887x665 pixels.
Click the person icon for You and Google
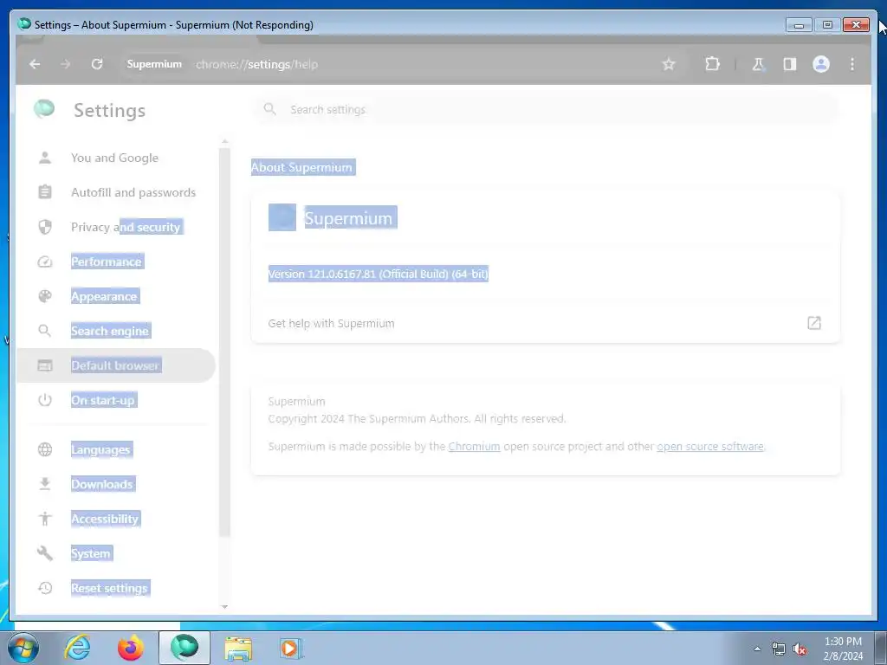(x=45, y=158)
